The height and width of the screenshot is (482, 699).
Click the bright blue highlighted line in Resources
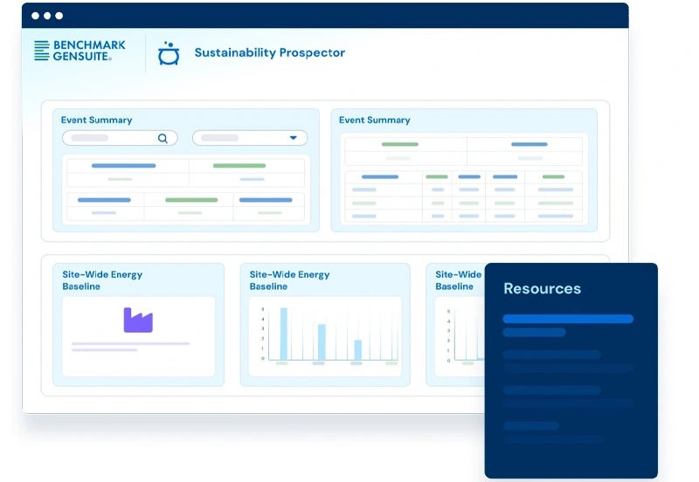(568, 319)
